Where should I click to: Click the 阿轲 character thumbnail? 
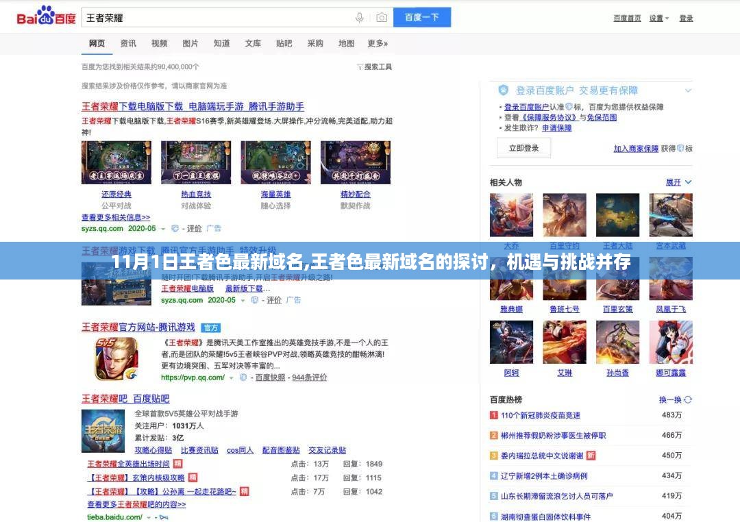point(511,342)
